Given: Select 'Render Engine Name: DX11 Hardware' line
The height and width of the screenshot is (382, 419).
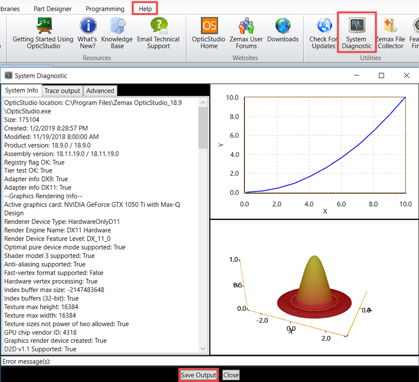Looking at the screenshot, I should pos(57,230).
